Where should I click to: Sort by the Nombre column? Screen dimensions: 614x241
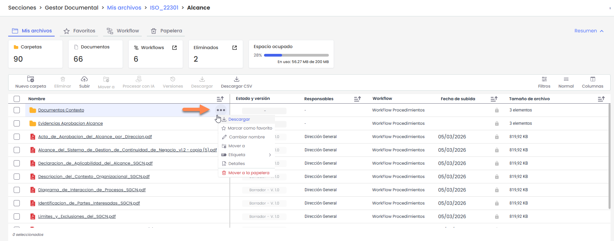pyautogui.click(x=220, y=99)
